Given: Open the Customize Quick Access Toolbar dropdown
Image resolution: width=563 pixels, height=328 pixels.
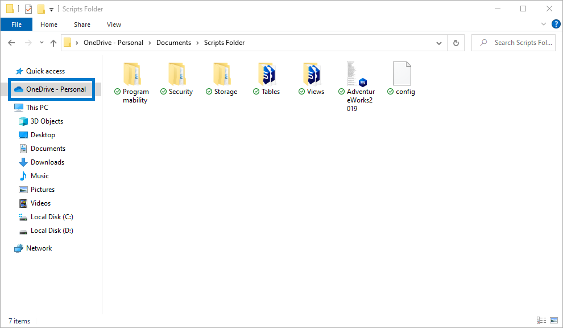Looking at the screenshot, I should tap(51, 9).
